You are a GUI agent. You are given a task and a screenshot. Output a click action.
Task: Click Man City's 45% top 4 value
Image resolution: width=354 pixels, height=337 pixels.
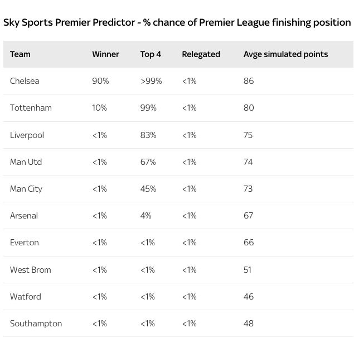148,189
